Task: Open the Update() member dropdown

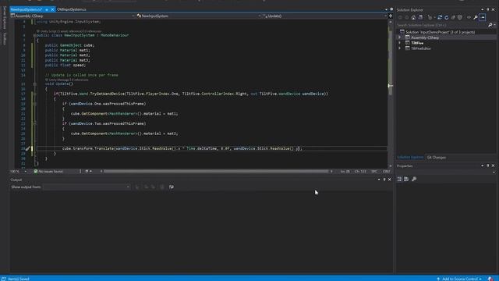Action: coord(324,16)
